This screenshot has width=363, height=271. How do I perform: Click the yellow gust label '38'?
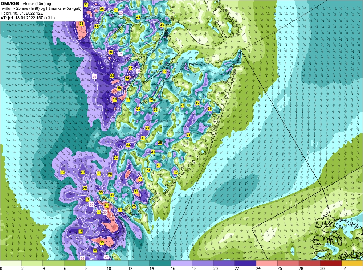(119, 88)
